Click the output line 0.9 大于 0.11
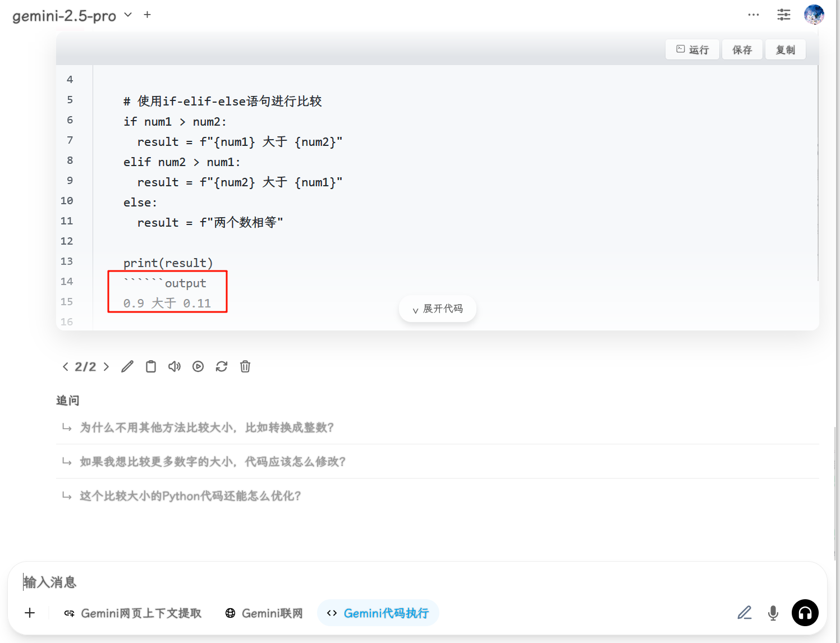This screenshot has width=840, height=643. click(x=167, y=304)
